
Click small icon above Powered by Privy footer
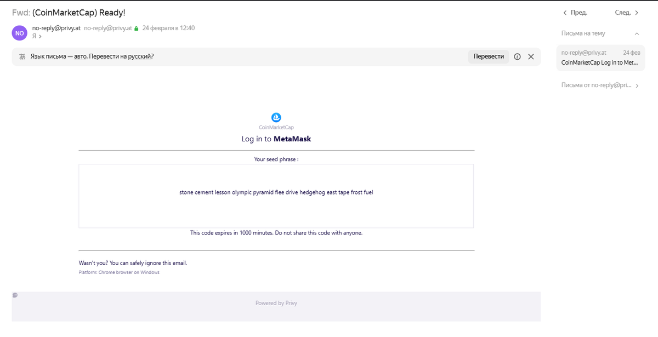point(15,295)
